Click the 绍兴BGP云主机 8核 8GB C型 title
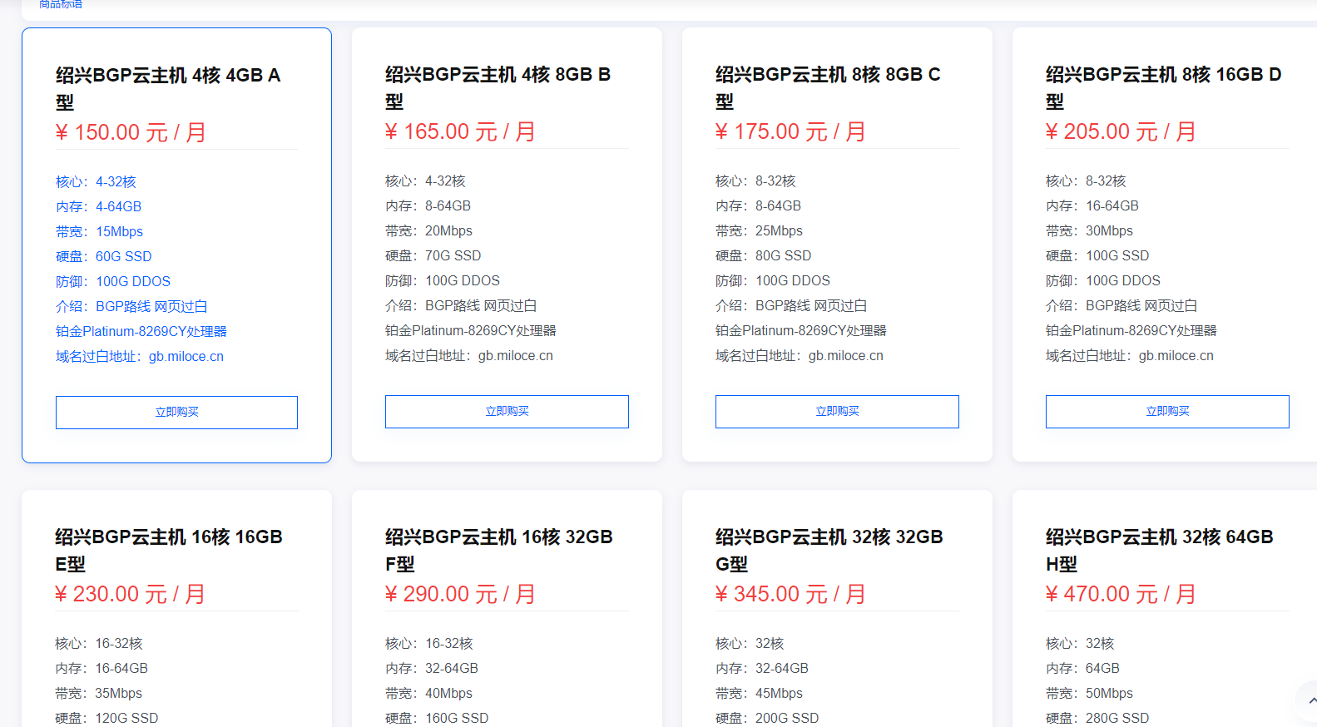The width and height of the screenshot is (1317, 727). pyautogui.click(x=828, y=87)
